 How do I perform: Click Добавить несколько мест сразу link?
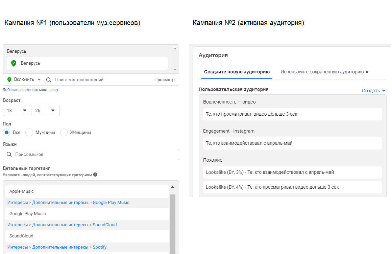(x=30, y=90)
